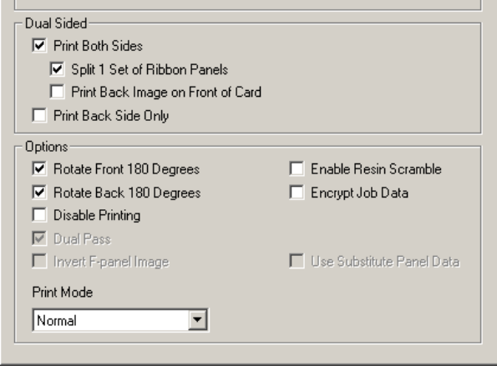Toggle Rotate Back 180 Degrees off

[x=39, y=193]
